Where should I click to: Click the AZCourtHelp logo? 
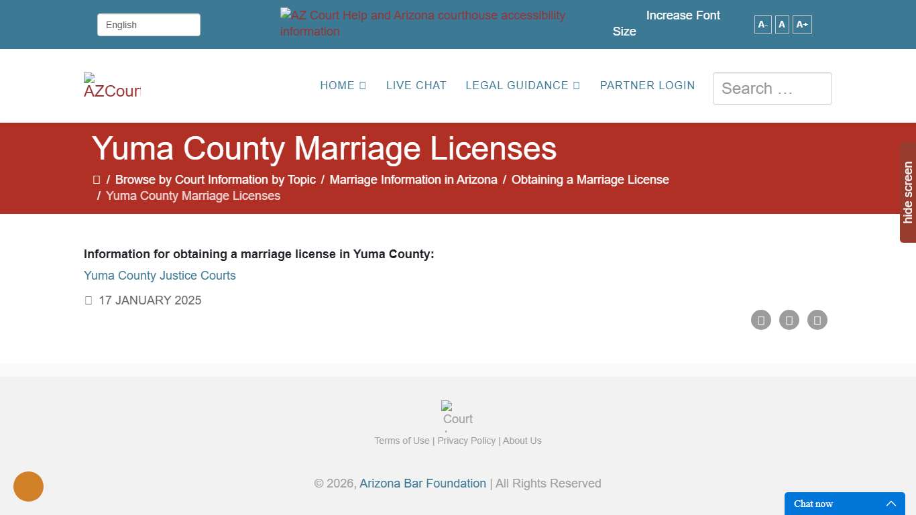point(111,86)
